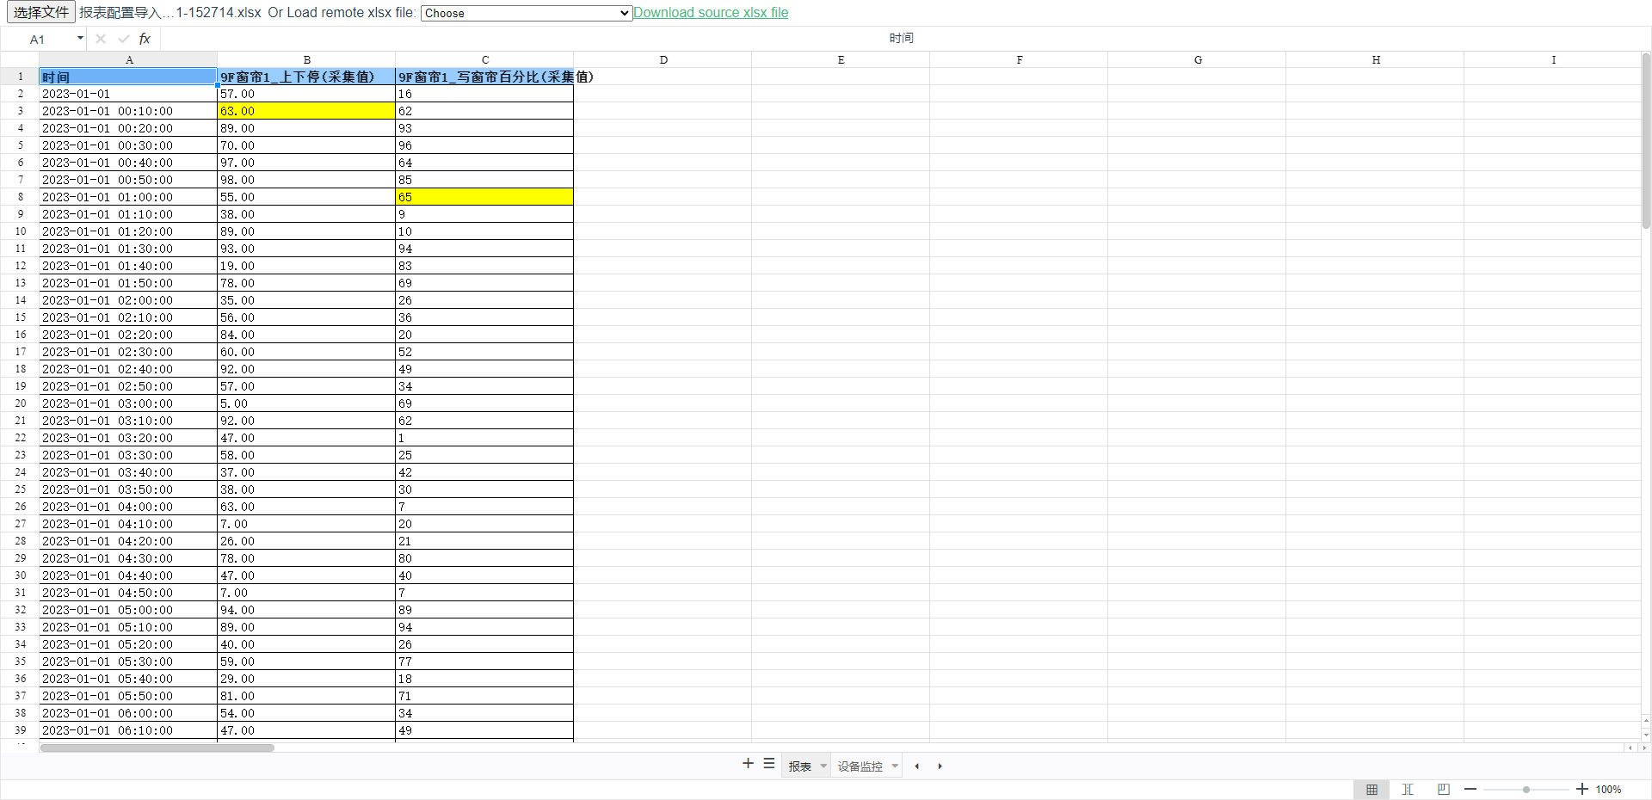Switch to the 设备监控 sheet tab
The height and width of the screenshot is (800, 1652).
coord(860,766)
